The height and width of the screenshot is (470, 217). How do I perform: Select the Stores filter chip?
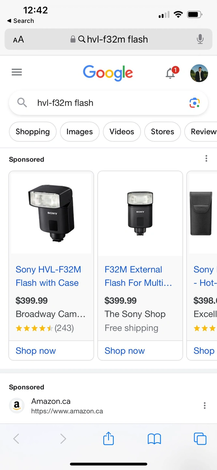pos(162,132)
